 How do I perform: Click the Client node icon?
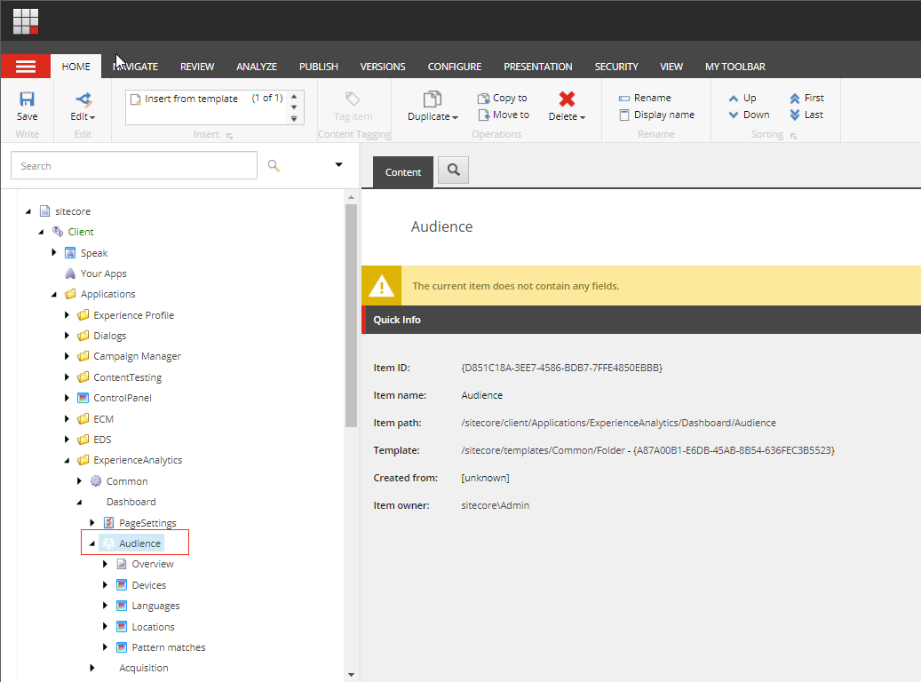(58, 232)
